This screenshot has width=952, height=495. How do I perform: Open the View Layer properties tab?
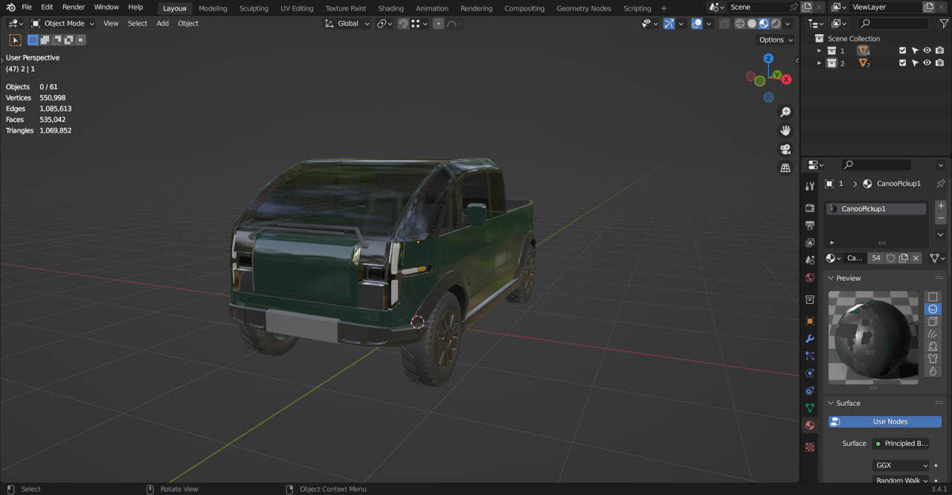pyautogui.click(x=810, y=242)
